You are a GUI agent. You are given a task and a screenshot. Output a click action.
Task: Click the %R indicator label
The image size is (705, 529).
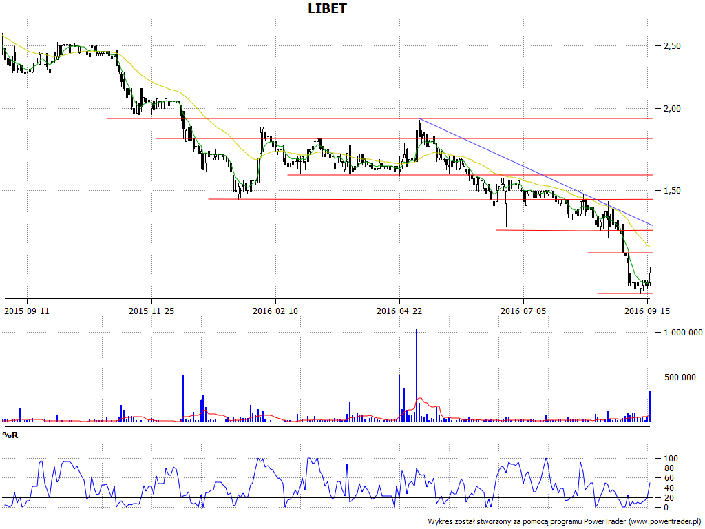click(x=10, y=435)
